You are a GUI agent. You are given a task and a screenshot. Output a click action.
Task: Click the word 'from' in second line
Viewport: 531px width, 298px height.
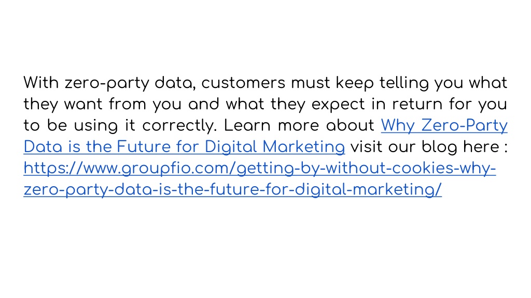pyautogui.click(x=128, y=105)
